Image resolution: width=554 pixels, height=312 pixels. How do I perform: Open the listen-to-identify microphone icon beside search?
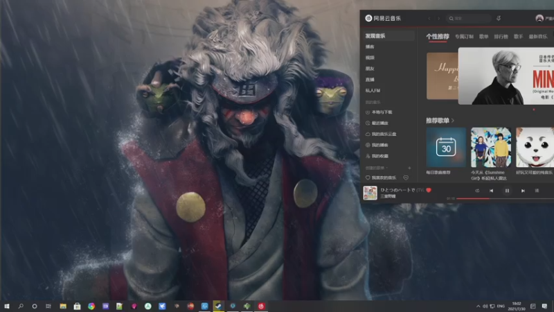(x=499, y=18)
